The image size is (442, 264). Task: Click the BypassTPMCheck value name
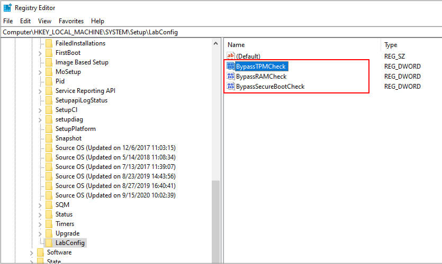pos(261,67)
